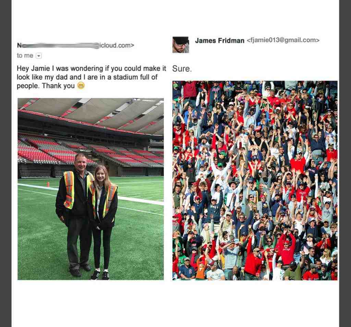Click James Fridman's profile avatar
The height and width of the screenshot is (327, 351).
click(x=181, y=45)
